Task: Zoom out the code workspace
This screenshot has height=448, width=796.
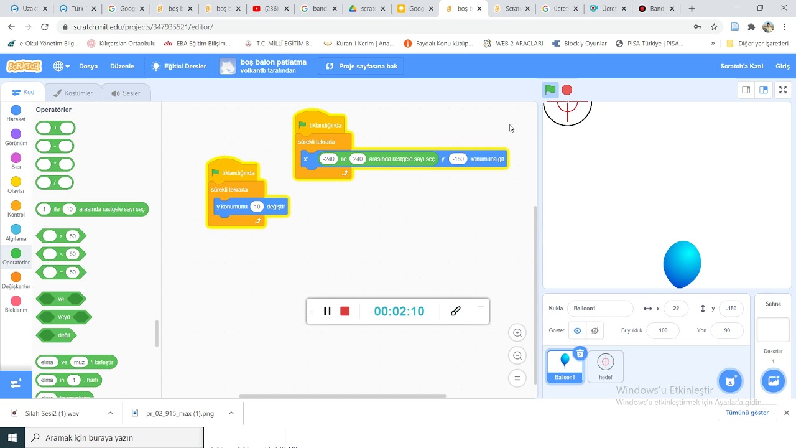Action: pos(517,355)
